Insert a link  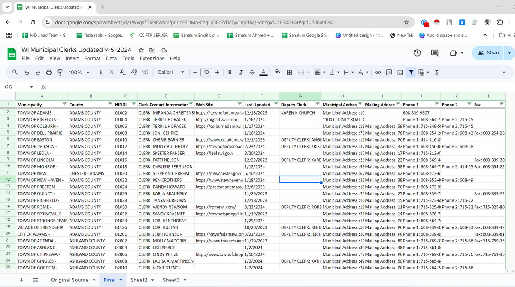pyautogui.click(x=378, y=73)
